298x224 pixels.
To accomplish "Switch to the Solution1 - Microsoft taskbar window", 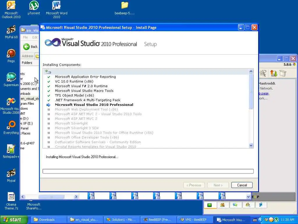I will pyautogui.click(x=122, y=220).
